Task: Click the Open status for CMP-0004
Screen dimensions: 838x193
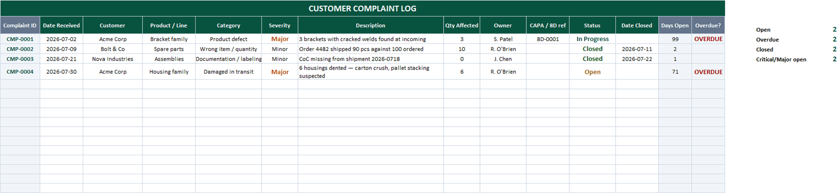Action: point(592,72)
